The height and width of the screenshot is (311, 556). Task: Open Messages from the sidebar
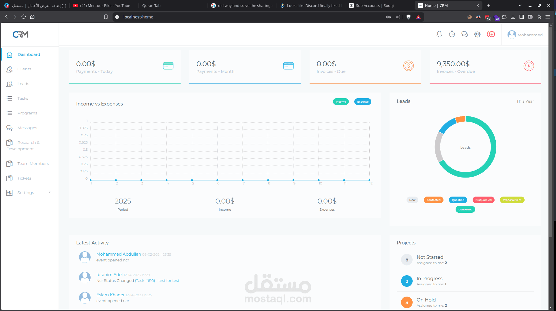(x=27, y=128)
